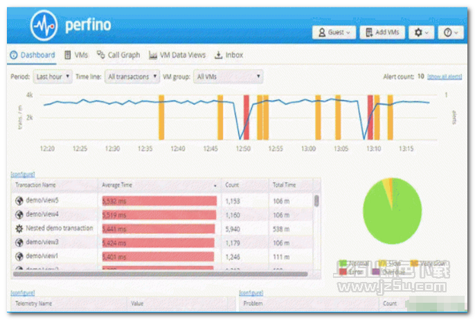475x320 pixels.
Task: Click the 5,441 ms average time bar
Action: coord(159,229)
